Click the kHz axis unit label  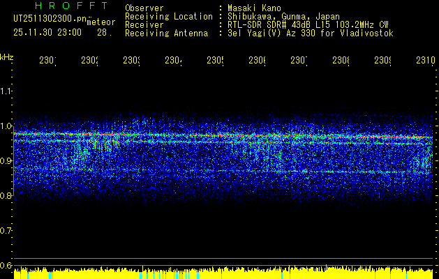[x=7, y=58]
